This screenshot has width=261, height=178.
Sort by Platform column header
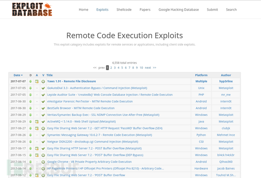tap(201, 75)
